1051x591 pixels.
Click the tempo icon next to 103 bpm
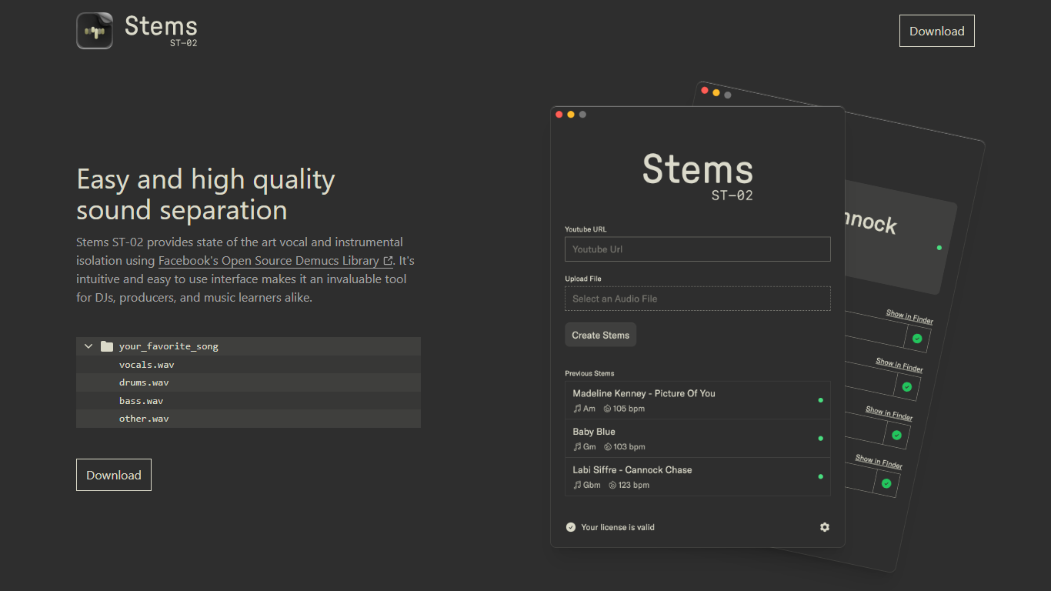click(x=607, y=447)
